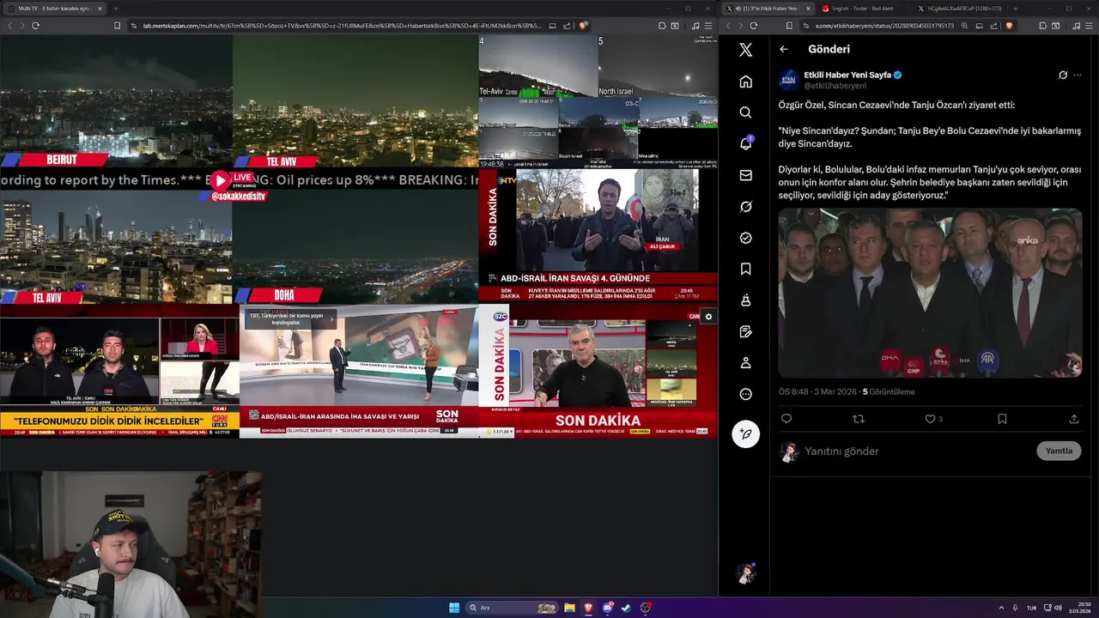Screen dimensions: 1099x618
Task: Click Grok explain icon on the post
Action: 1062,76
